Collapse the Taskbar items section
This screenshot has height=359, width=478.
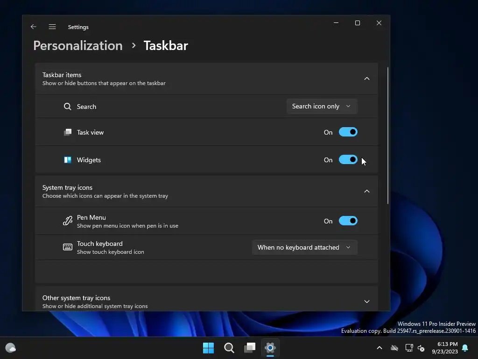point(367,79)
